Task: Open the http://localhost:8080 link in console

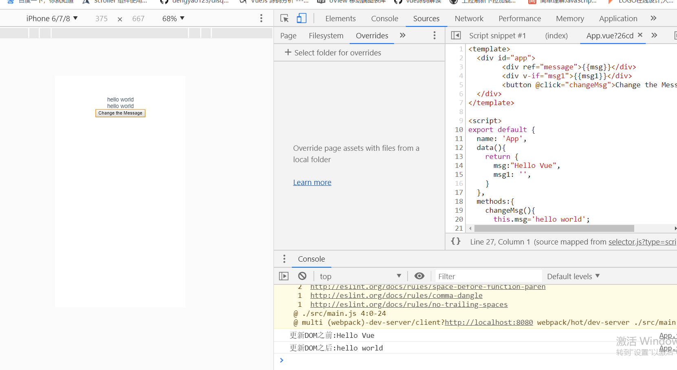Action: pyautogui.click(x=489, y=322)
